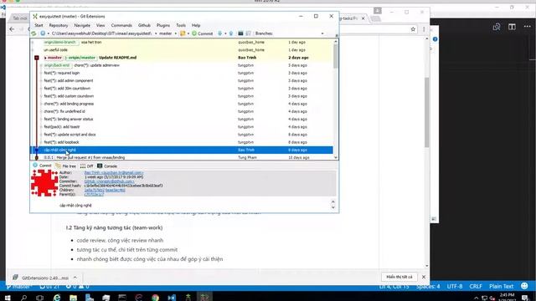Image resolution: width=536 pixels, height=301 pixels.
Task: Bookmark the page with the star icon
Action: click(413, 29)
